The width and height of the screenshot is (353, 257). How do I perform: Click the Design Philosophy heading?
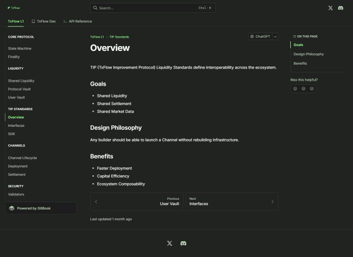[x=116, y=128]
